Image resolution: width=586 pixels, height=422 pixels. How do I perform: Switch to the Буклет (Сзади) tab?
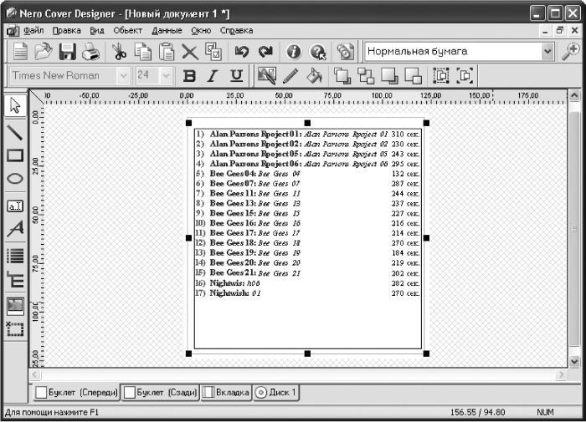(161, 393)
